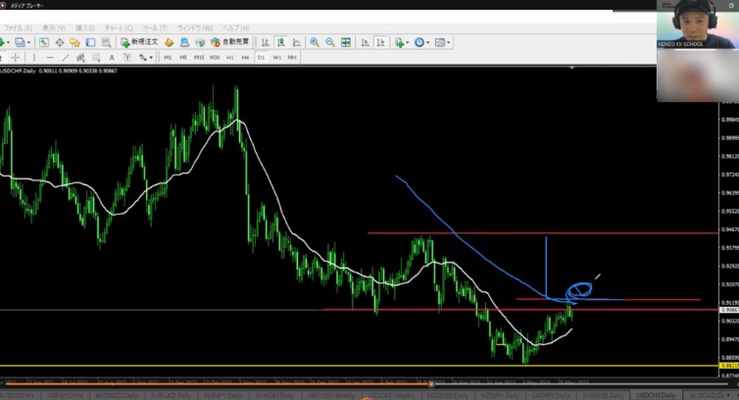Switch to the GBPUSD,Weekly chart tab
The width and height of the screenshot is (739, 400).
(x=331, y=395)
